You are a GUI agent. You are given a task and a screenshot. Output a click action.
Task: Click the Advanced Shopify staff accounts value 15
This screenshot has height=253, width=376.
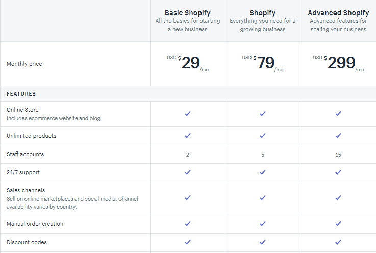338,155
